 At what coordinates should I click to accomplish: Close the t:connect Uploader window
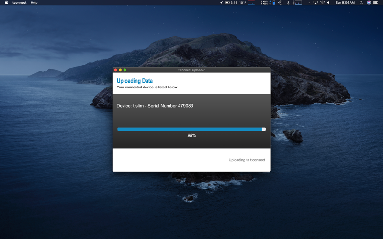coord(115,70)
